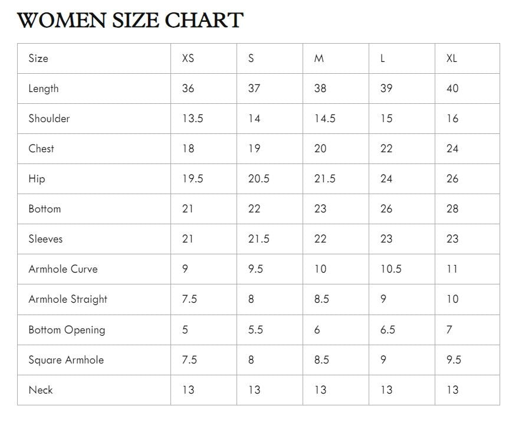This screenshot has height=429, width=522.
Task: Click the Length value 40 for XL
Action: (x=452, y=89)
